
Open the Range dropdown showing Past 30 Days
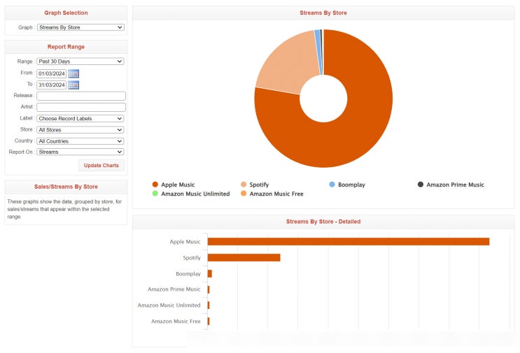(80, 62)
